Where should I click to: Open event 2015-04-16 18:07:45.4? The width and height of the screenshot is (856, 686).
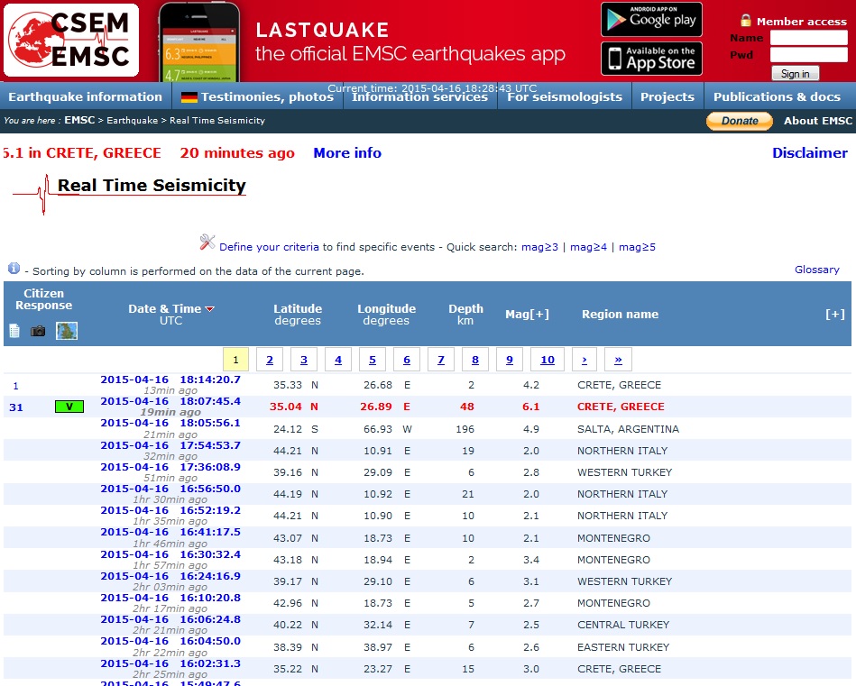[170, 401]
